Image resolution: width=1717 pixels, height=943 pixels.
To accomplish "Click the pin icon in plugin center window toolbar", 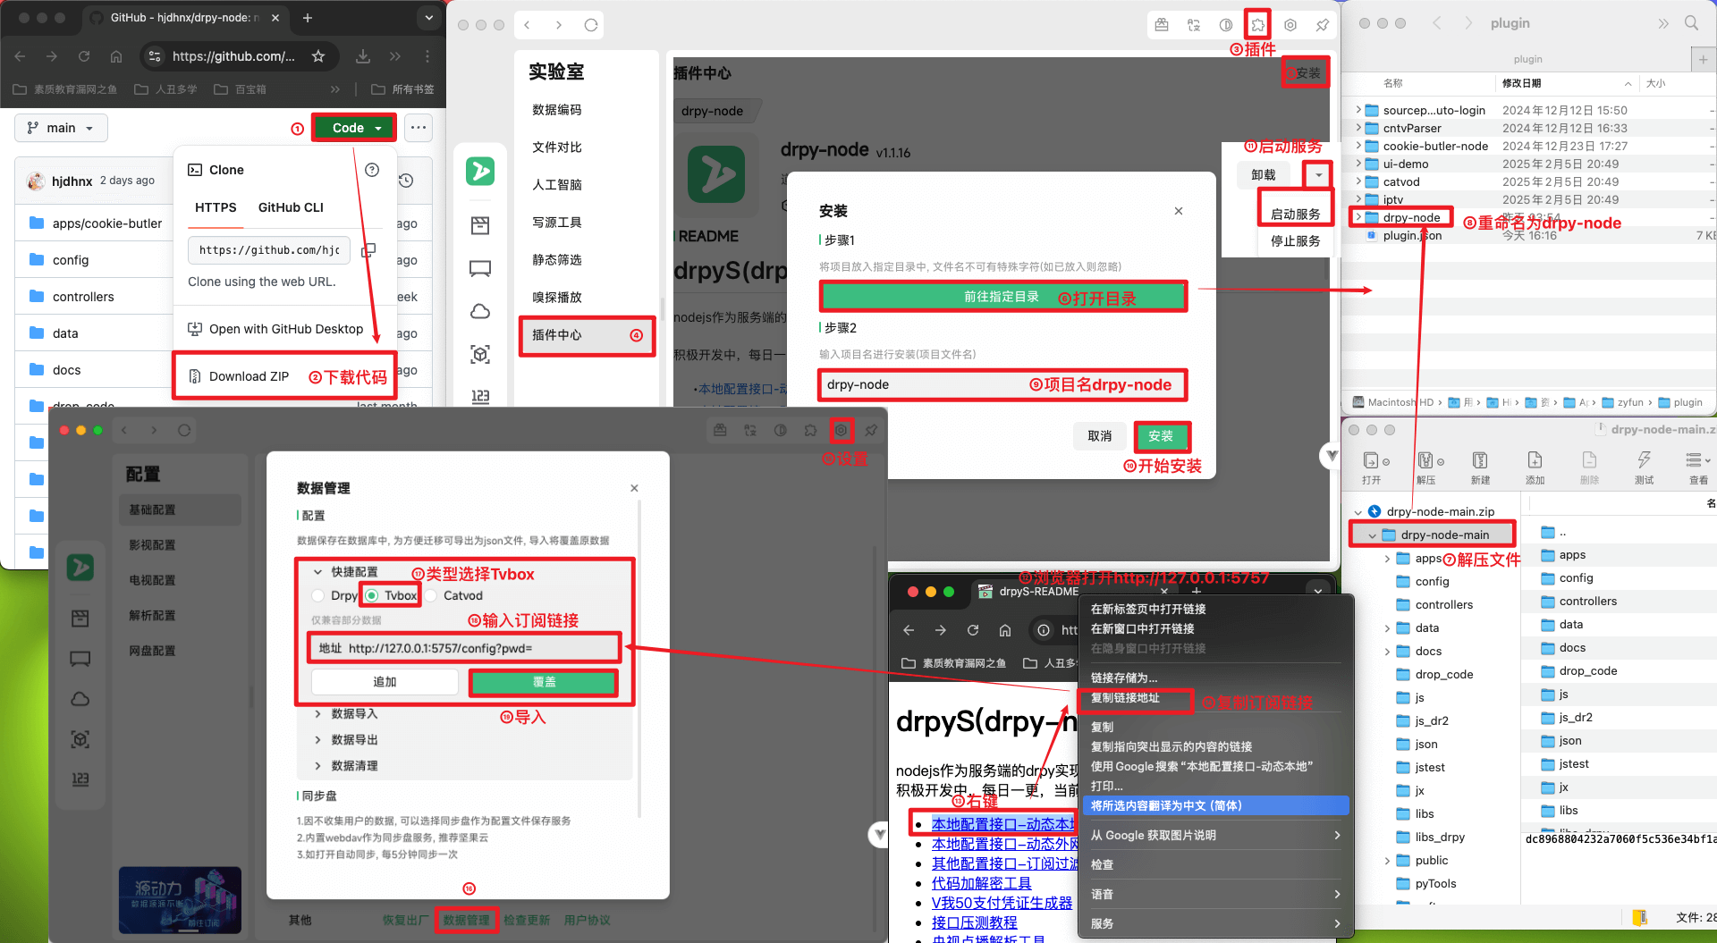I will pos(1322,25).
